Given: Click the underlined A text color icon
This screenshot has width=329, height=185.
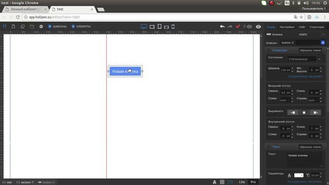Looking at the screenshot, I should 289,175.
